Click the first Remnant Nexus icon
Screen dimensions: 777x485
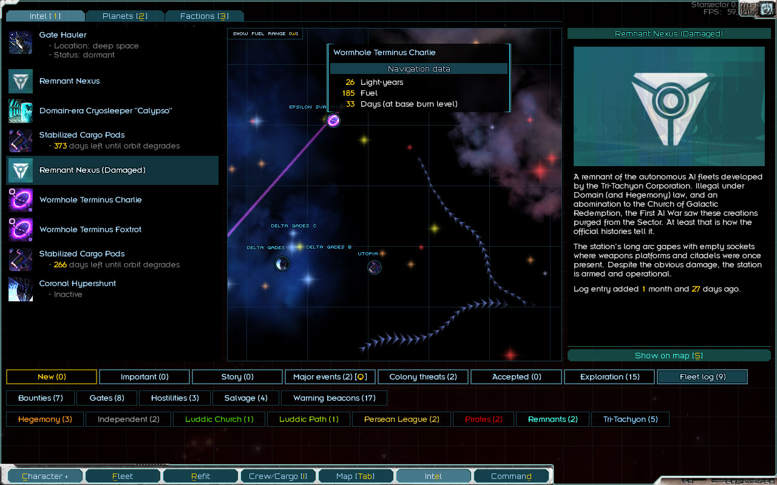(21, 81)
